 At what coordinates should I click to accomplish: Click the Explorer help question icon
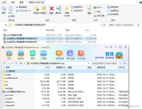[x=141, y=3]
